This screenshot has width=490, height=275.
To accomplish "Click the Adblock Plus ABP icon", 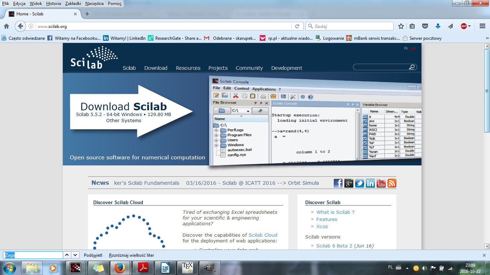I will 464,26.
